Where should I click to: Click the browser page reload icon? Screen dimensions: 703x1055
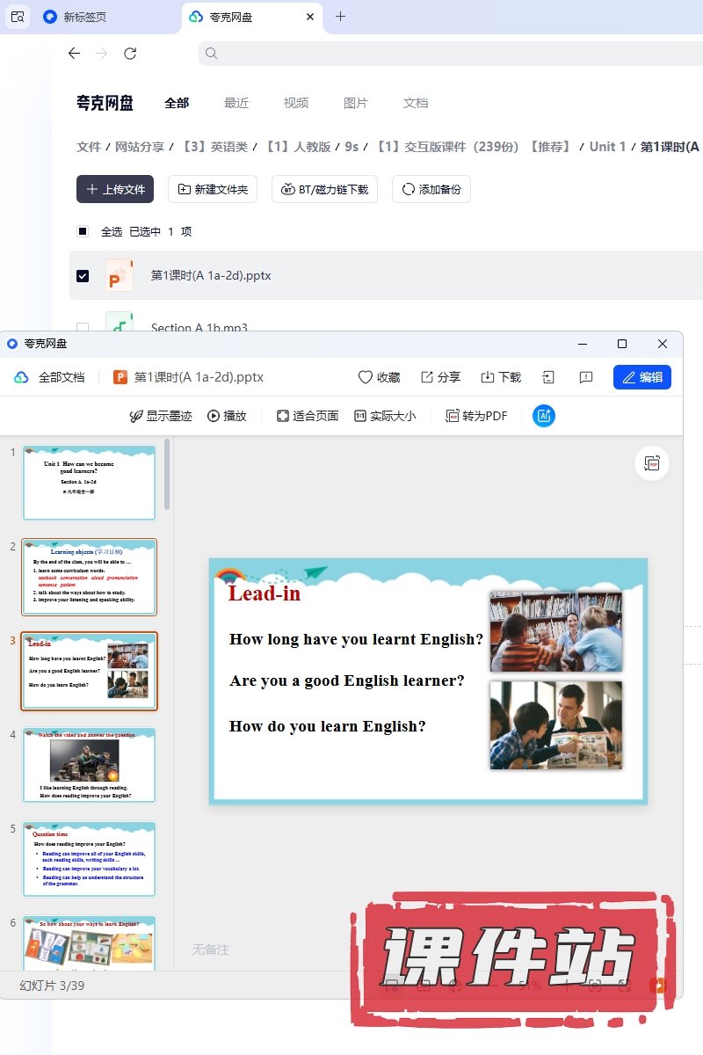point(130,54)
